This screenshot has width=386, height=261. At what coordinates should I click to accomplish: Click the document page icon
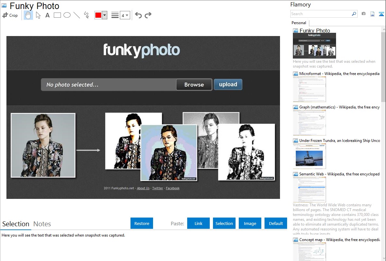pyautogui.click(x=372, y=14)
